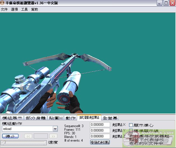176x148 pixels.
Task: Switch to the 部分身體 tab
Action: tap(35, 118)
